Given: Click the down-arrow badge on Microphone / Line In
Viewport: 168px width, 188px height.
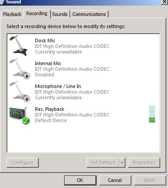Looking at the screenshot, I should 27,99.
